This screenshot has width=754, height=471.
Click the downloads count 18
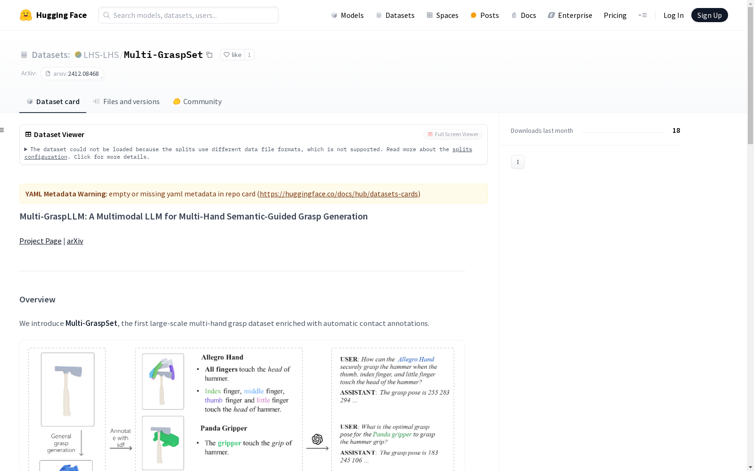pyautogui.click(x=676, y=130)
